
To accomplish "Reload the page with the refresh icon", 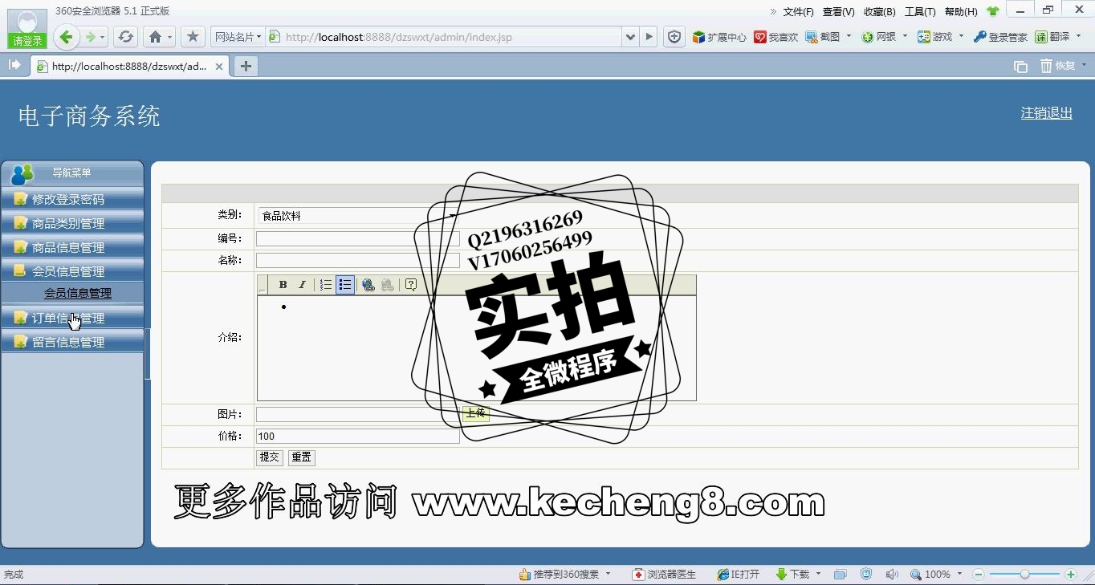I will pyautogui.click(x=125, y=37).
